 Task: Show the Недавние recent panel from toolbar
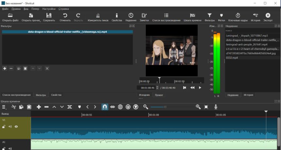131,17
